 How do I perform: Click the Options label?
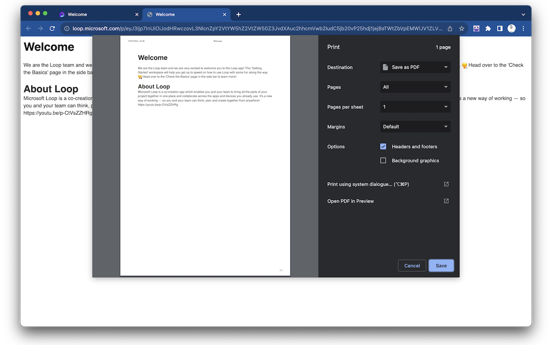point(336,147)
